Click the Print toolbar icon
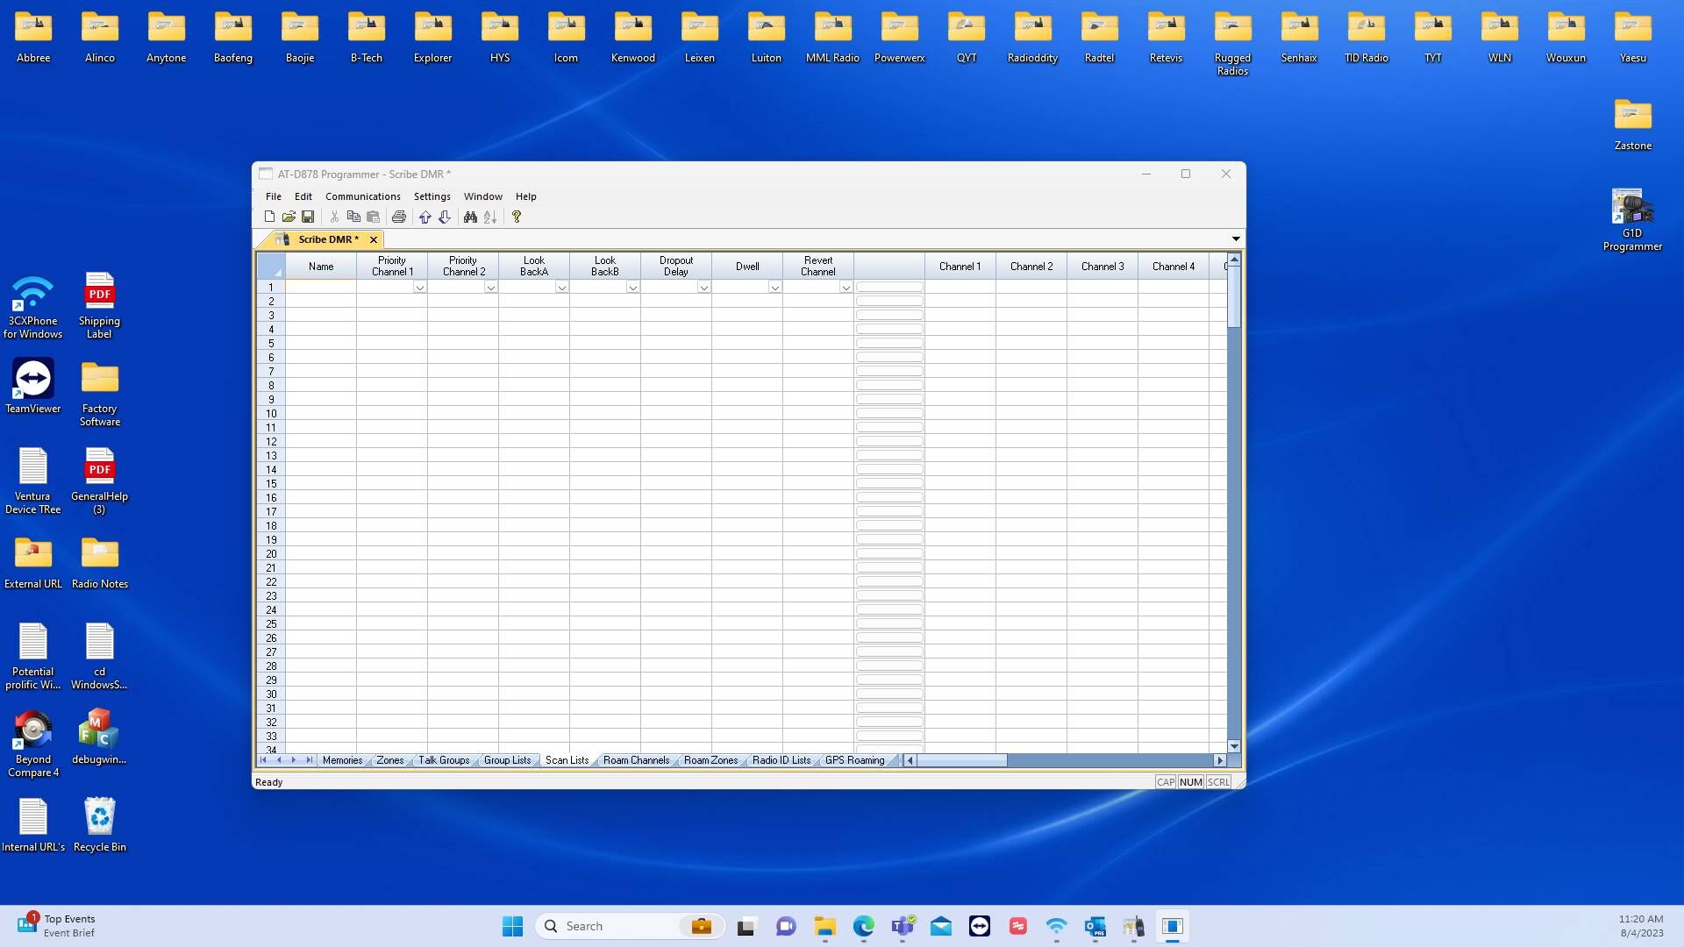This screenshot has height=947, width=1684. click(x=399, y=217)
